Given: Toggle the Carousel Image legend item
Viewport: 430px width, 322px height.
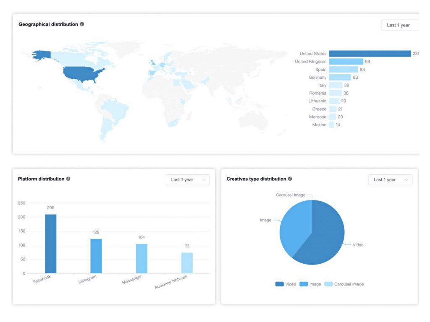Looking at the screenshot, I should tap(344, 284).
